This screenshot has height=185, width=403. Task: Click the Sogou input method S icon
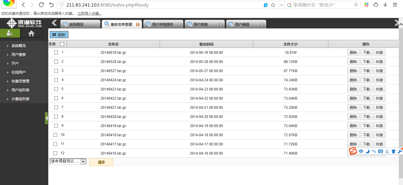click(353, 151)
